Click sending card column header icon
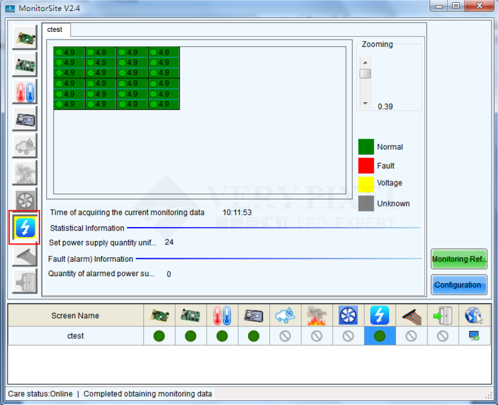Viewport: 498px width, 405px height. tap(159, 315)
